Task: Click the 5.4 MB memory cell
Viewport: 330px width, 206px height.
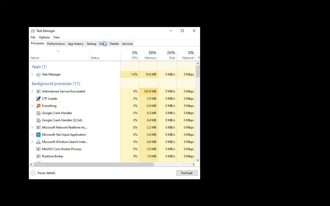Action: (x=148, y=135)
